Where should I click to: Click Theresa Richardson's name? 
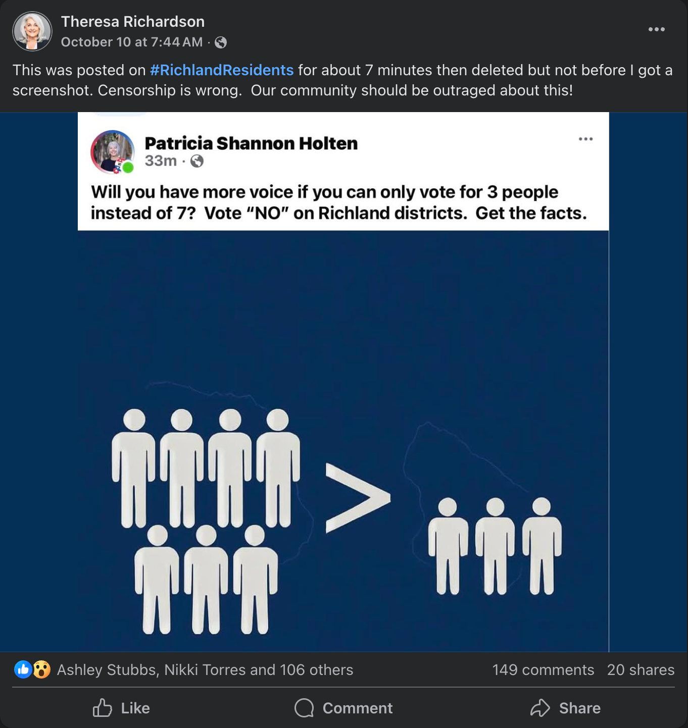pos(133,21)
